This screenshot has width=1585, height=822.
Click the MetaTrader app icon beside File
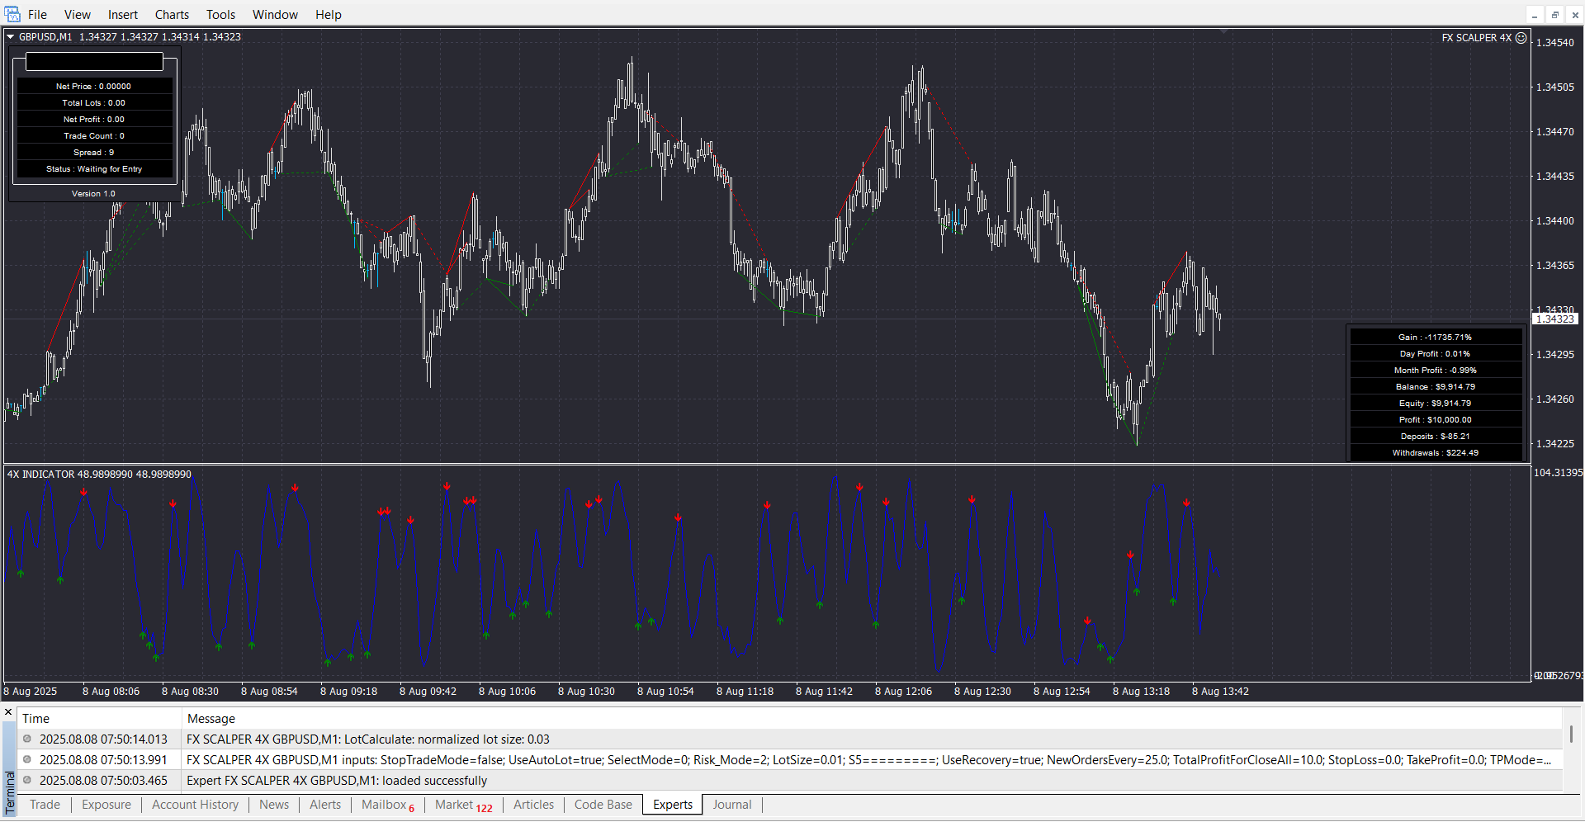[12, 14]
